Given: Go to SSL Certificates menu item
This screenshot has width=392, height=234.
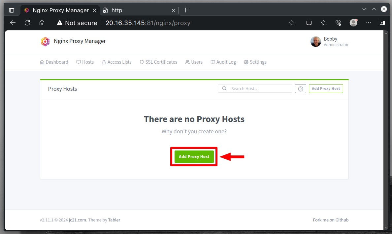Looking at the screenshot, I should pyautogui.click(x=158, y=62).
